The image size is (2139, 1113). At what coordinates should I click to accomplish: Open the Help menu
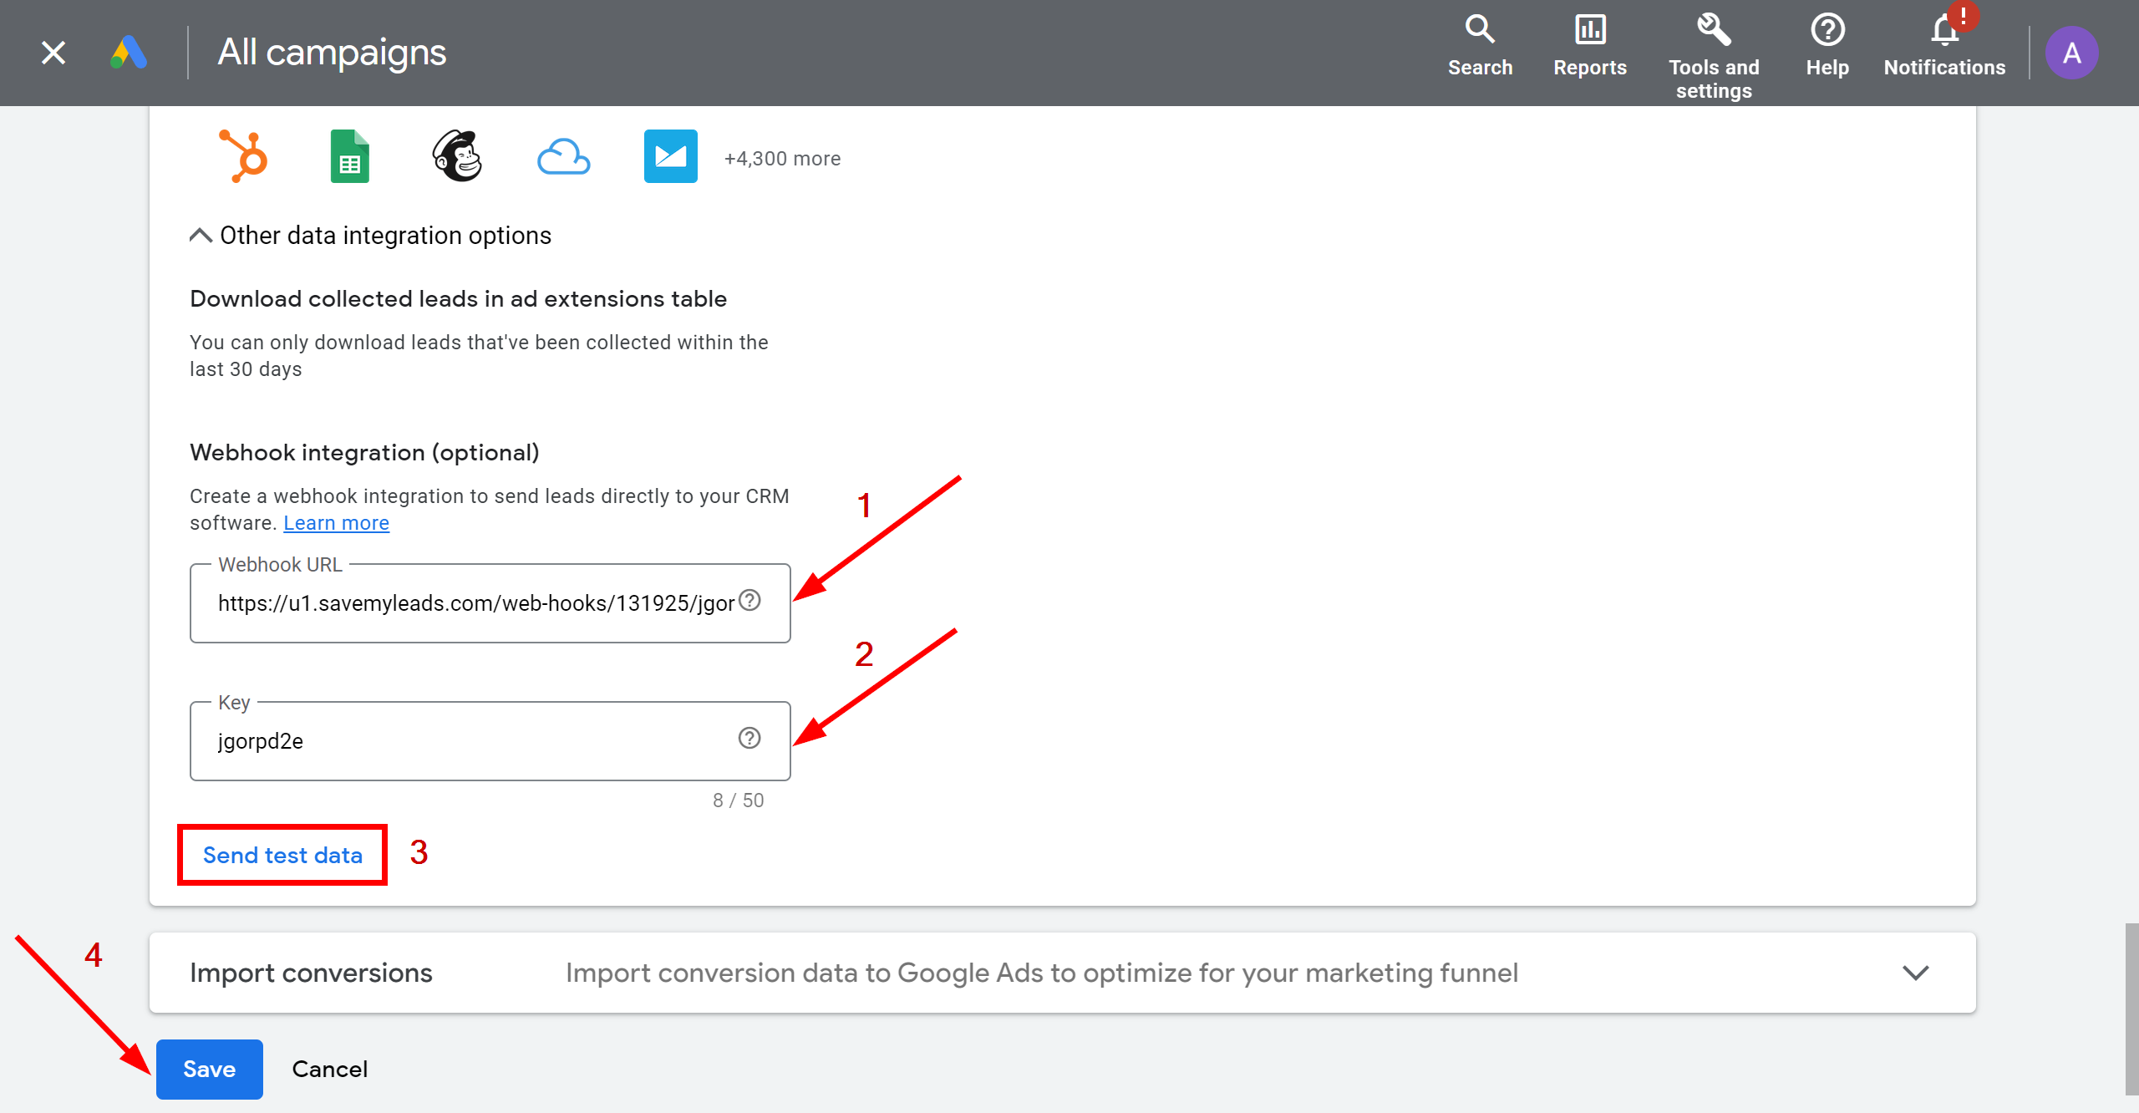[x=1827, y=47]
